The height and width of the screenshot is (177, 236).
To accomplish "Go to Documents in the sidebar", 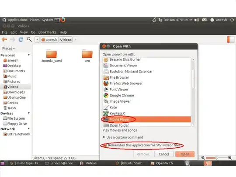I will point(14,71).
